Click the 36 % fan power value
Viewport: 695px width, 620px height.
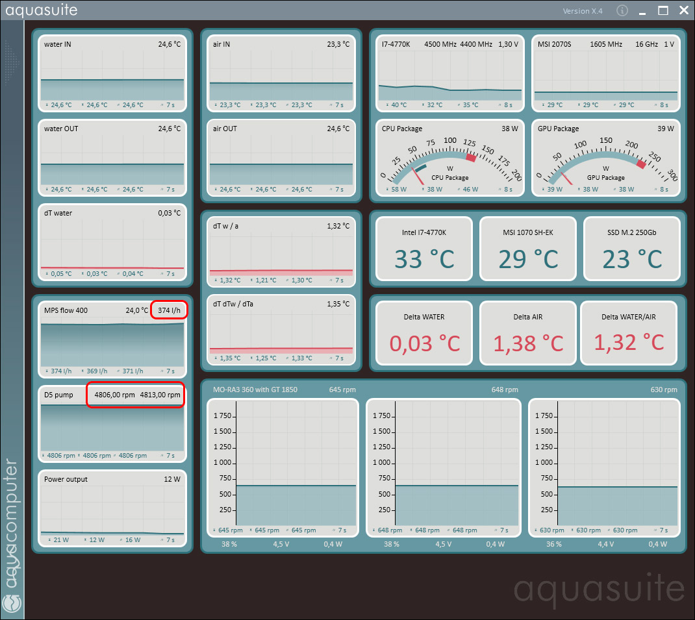click(553, 544)
